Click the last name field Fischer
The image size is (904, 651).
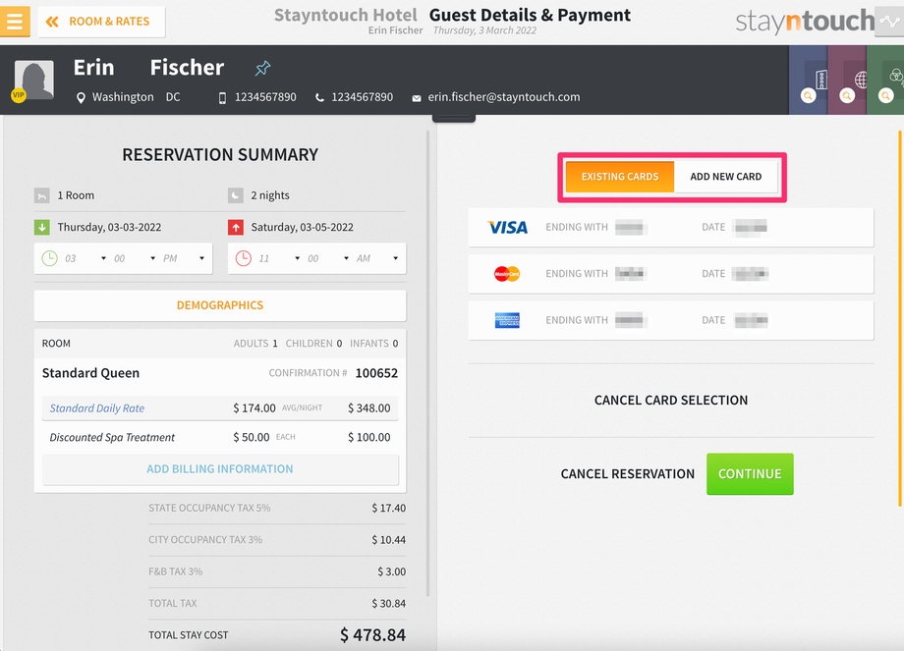coord(187,68)
